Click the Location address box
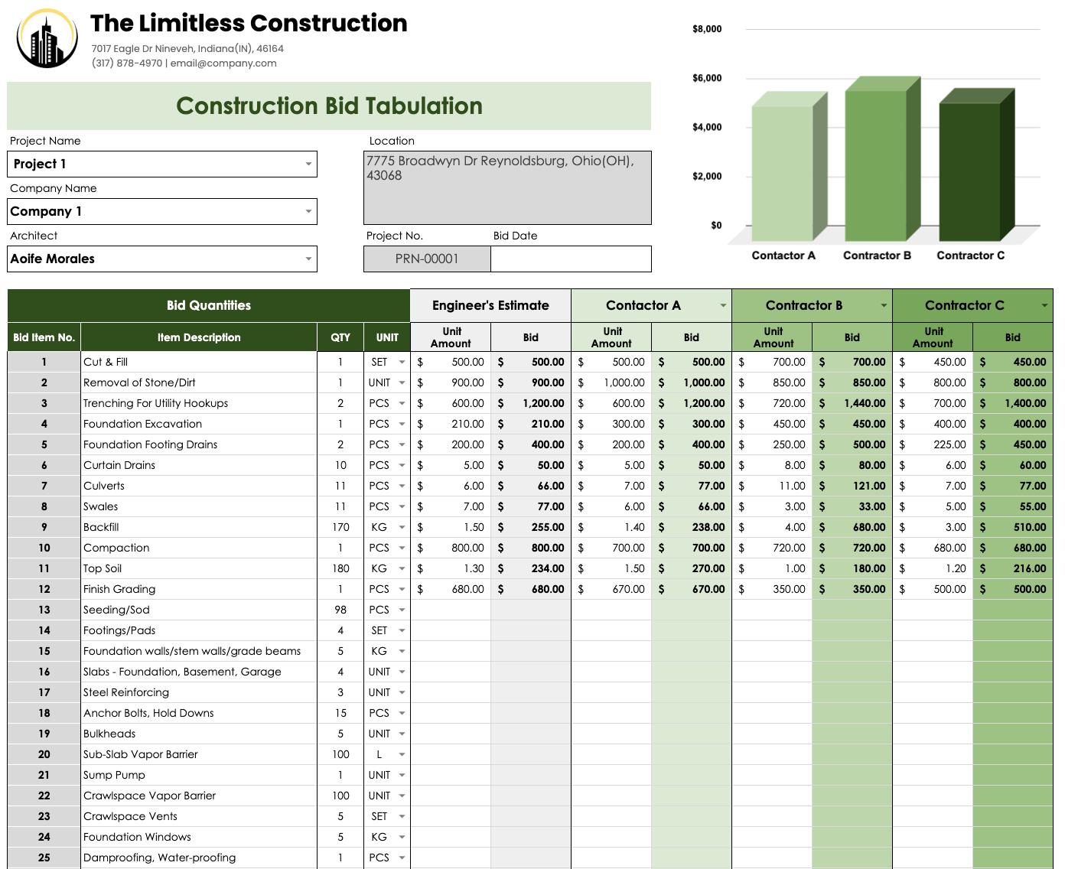Image resolution: width=1065 pixels, height=869 pixels. pos(507,187)
